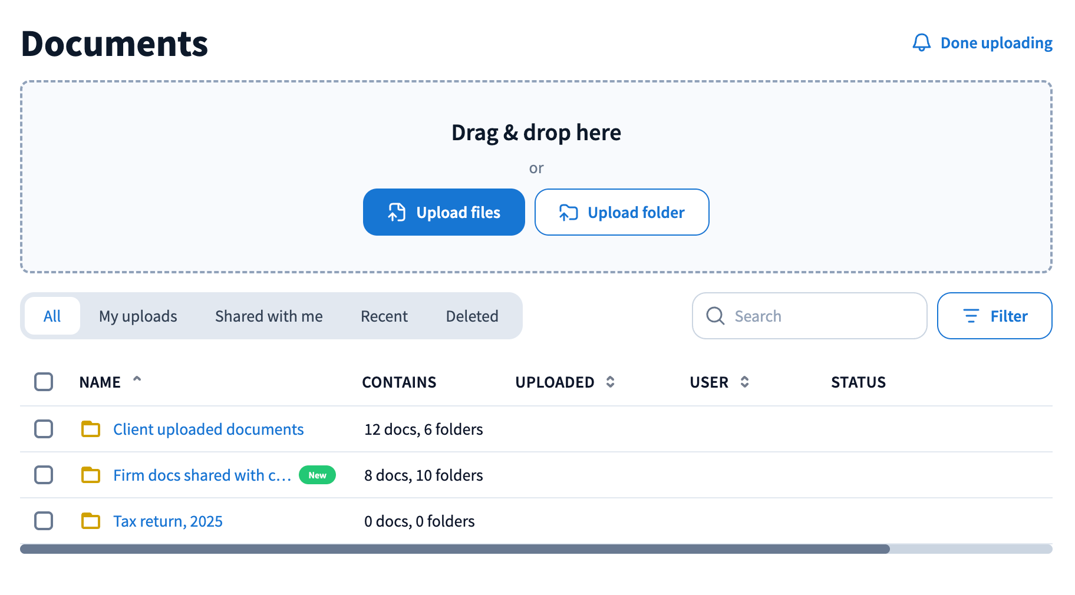The image size is (1075, 595).
Task: Click the green New badge
Action: (x=317, y=475)
